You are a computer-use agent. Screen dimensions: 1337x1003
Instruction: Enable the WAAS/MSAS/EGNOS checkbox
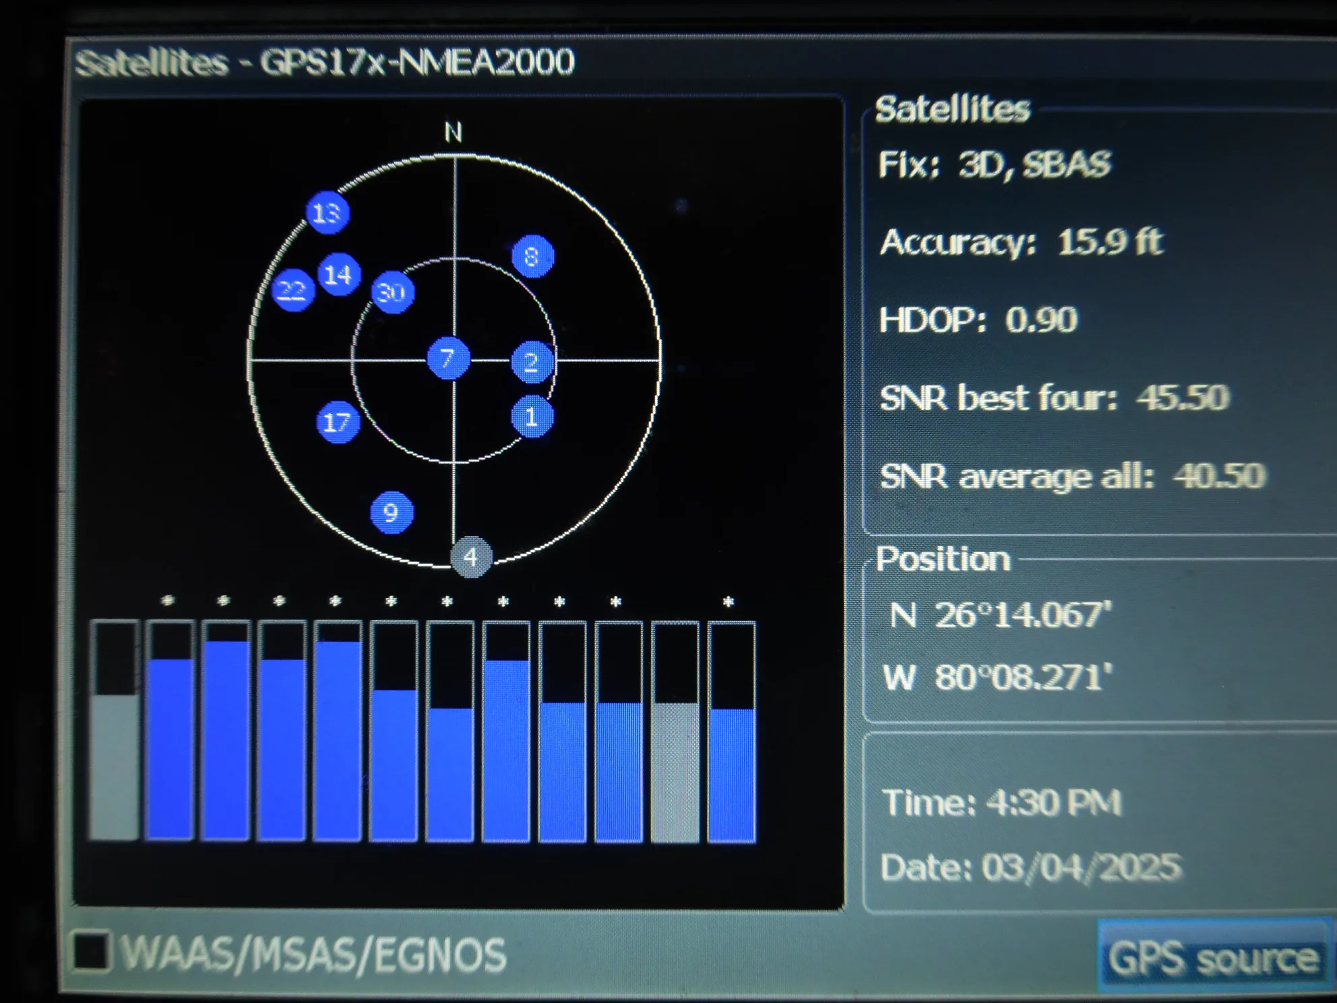tap(91, 951)
